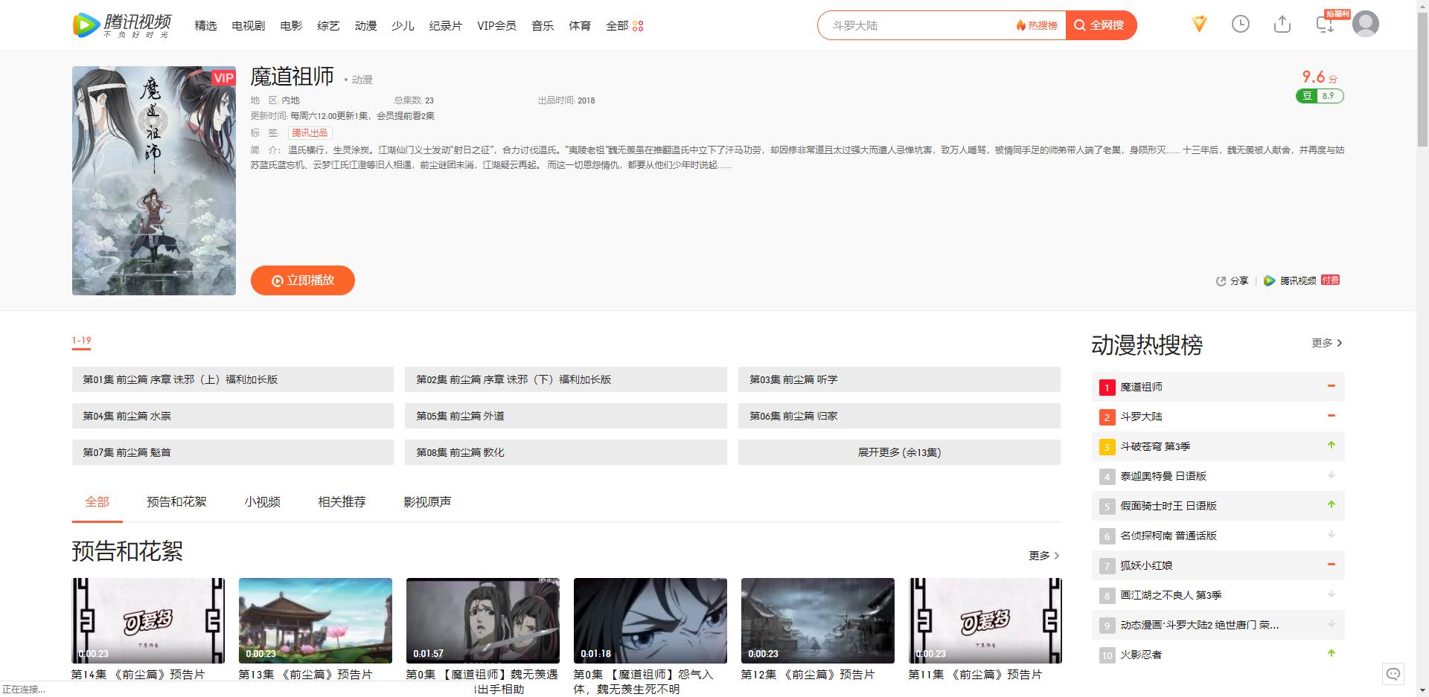1429x697 pixels.
Task: Expand 更多 for anime hot search list
Action: click(x=1326, y=343)
